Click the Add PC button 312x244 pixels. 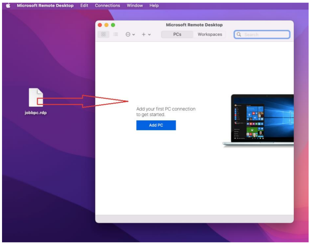coord(156,125)
